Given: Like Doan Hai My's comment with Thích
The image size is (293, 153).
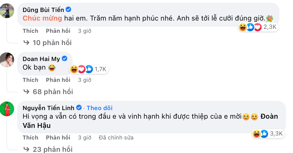Looking at the screenshot, I should (x=30, y=80).
